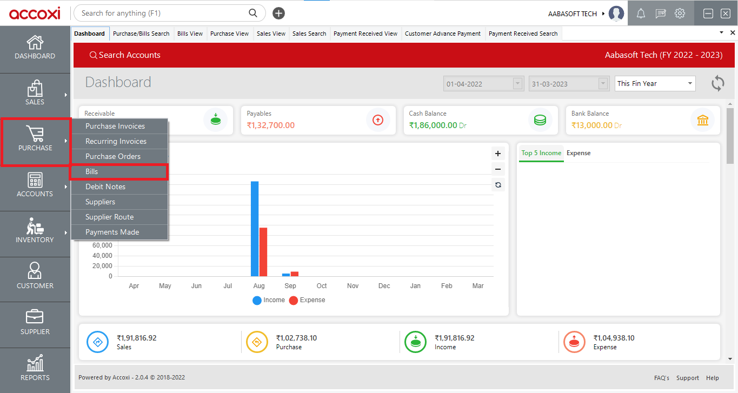
Task: Open the 01-04-2022 date picker dropdown
Action: point(517,83)
